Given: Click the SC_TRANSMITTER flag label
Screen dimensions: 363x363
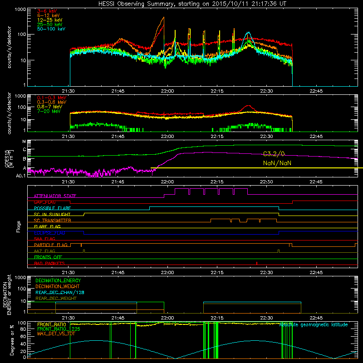Looking at the screenshot, I should (x=53, y=221).
